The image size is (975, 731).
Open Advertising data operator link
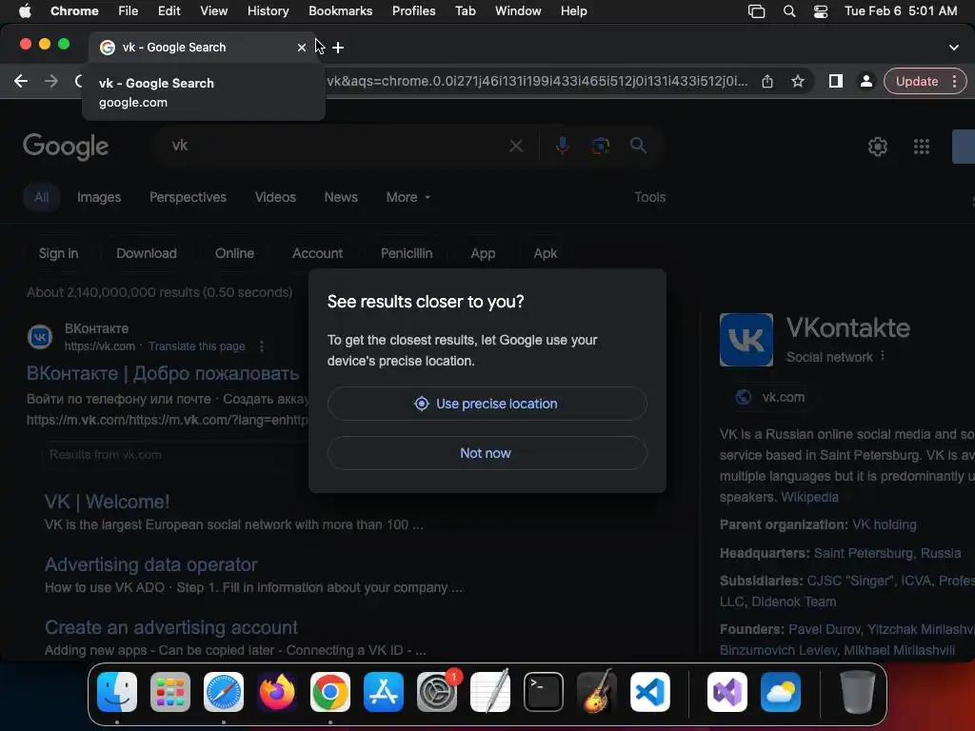pyautogui.click(x=151, y=564)
